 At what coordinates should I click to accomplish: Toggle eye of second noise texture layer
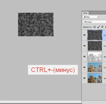pos(84,46)
